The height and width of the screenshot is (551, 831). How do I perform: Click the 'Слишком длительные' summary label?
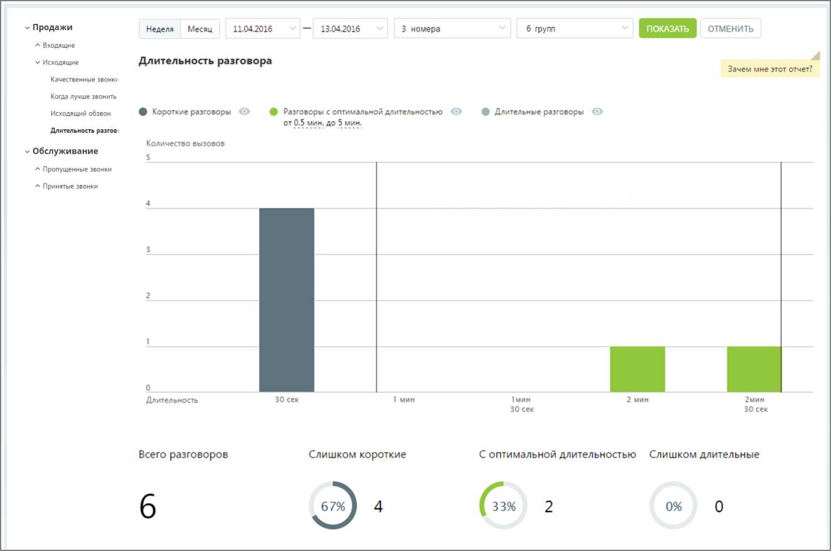[x=704, y=454]
